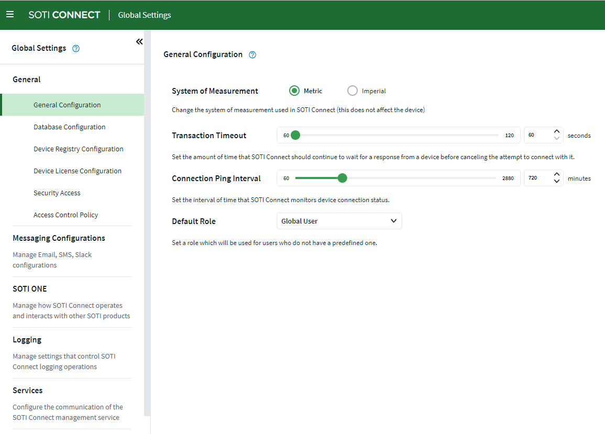This screenshot has height=434, width=605.
Task: Expand the Services section
Action: coord(28,391)
